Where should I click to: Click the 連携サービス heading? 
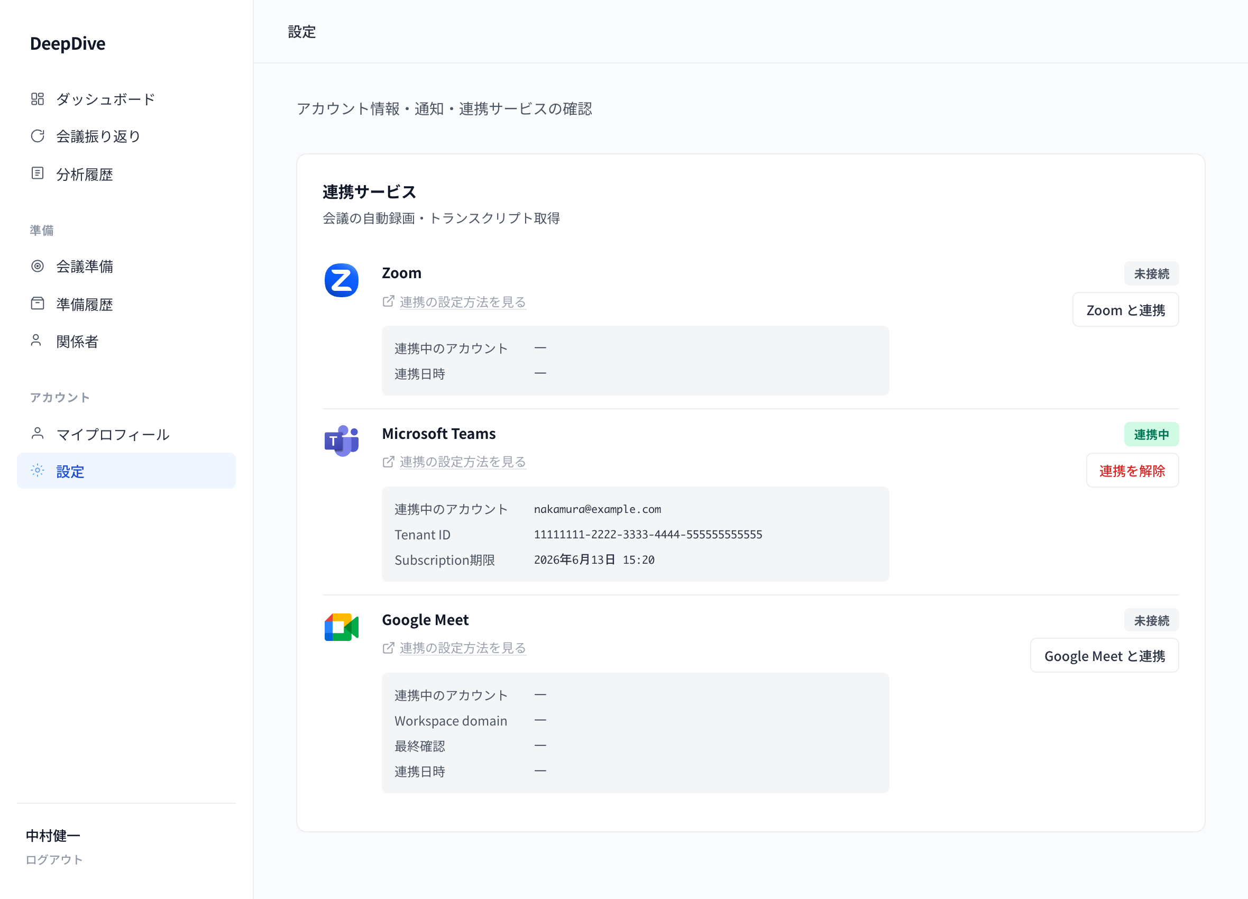pyautogui.click(x=369, y=192)
